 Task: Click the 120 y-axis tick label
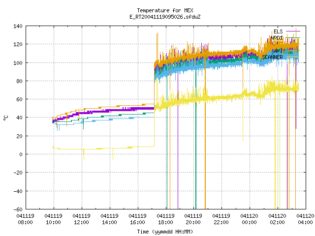pyautogui.click(x=18, y=44)
